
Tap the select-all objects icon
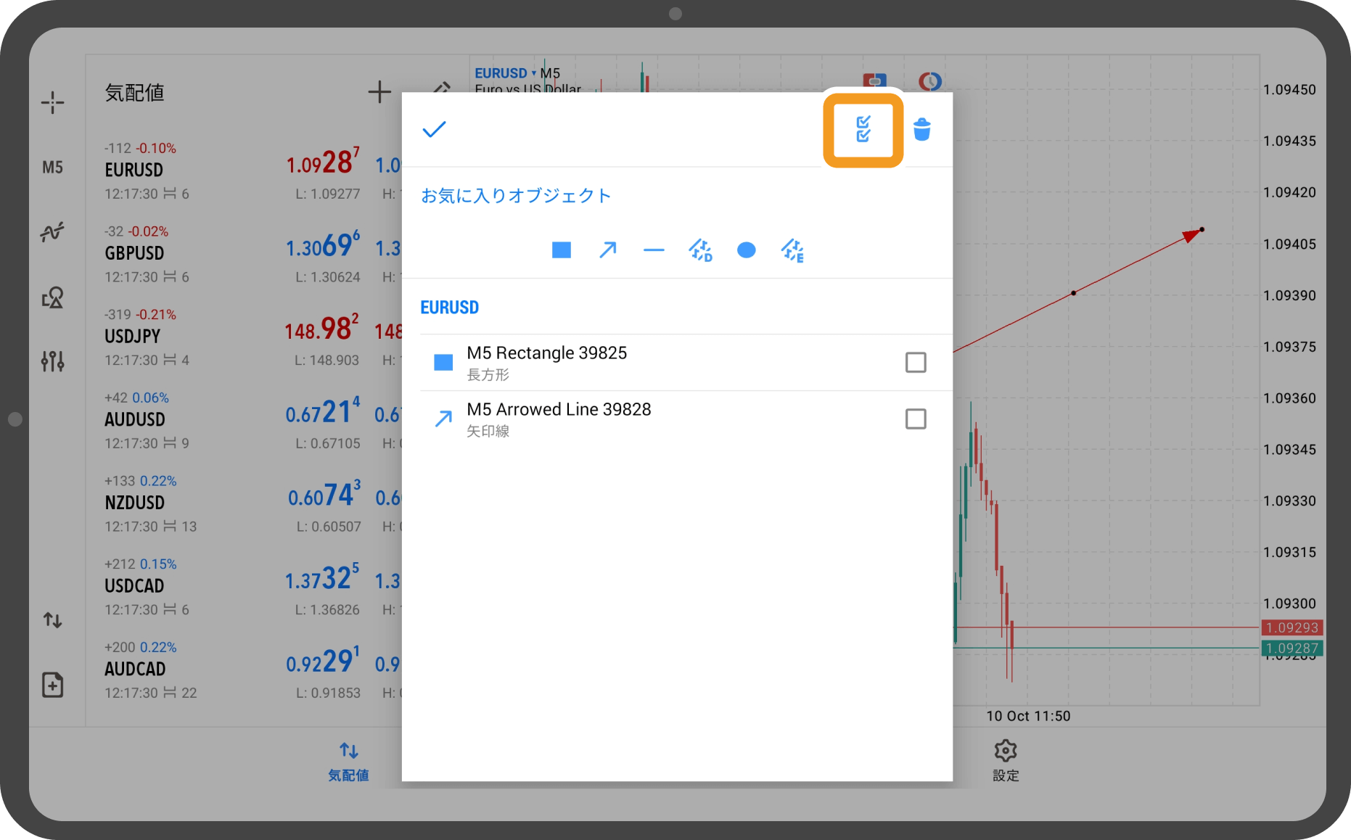[x=863, y=130]
